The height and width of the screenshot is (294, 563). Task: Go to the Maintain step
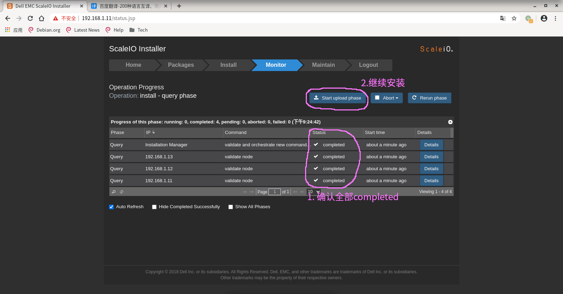[x=323, y=65]
